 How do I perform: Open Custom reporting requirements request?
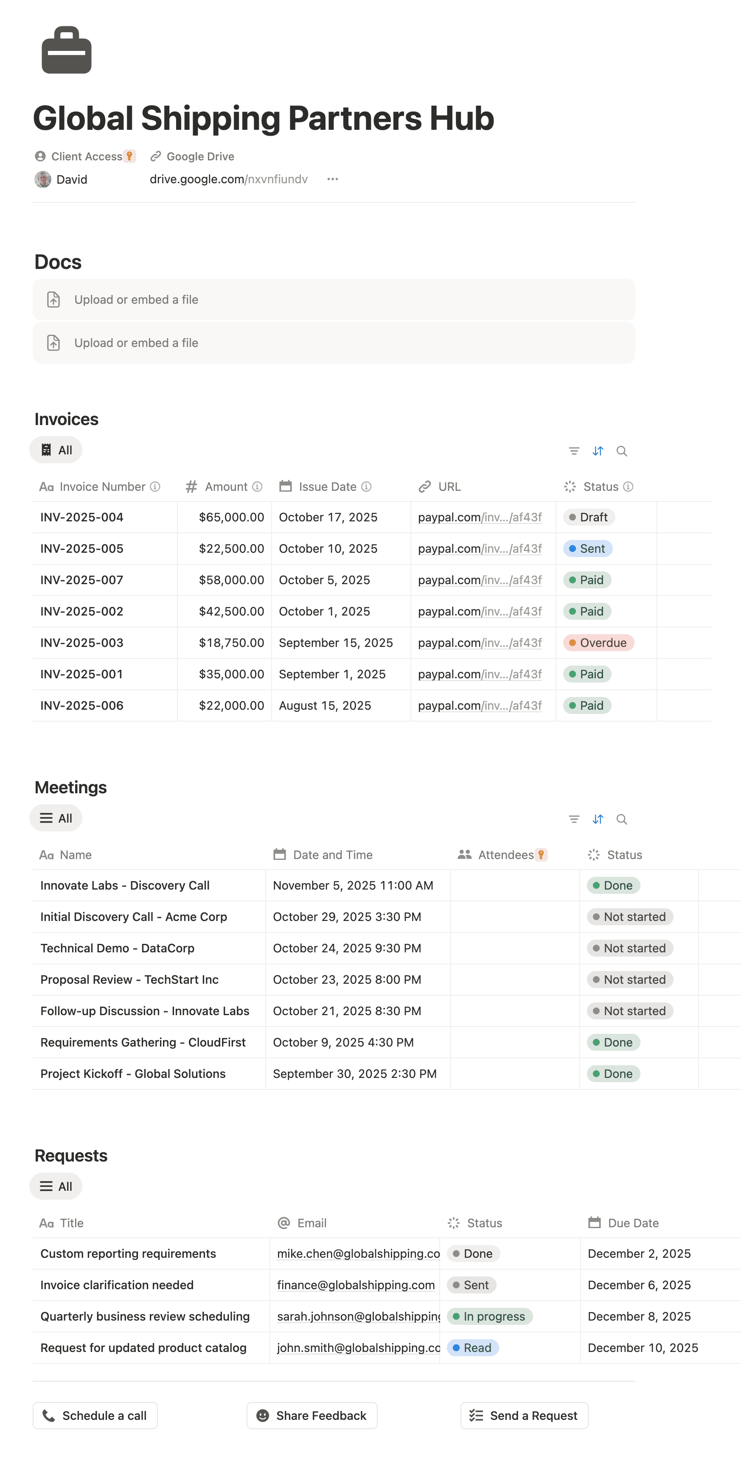128,1254
